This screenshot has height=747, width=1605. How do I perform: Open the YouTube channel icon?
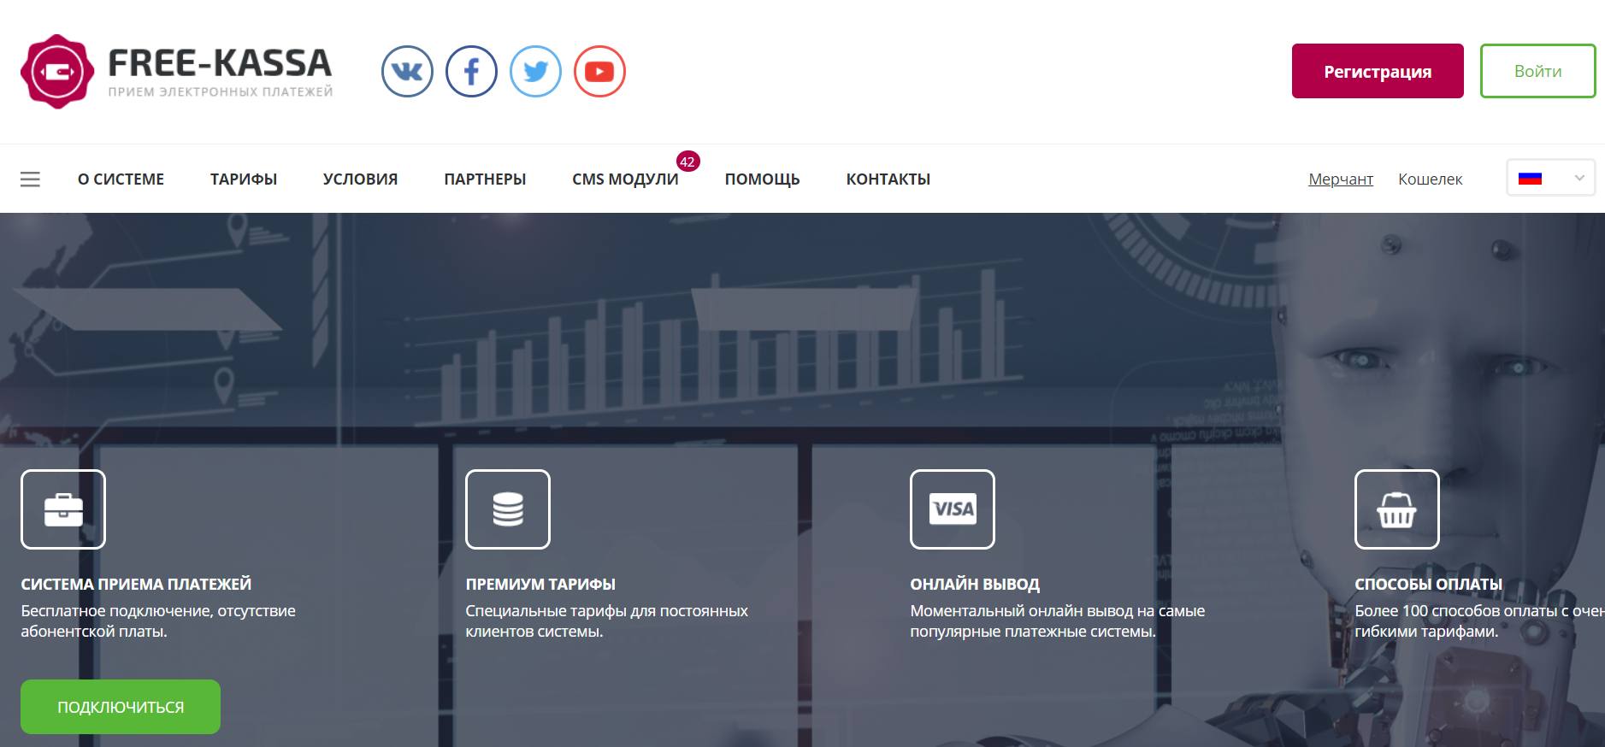[599, 71]
